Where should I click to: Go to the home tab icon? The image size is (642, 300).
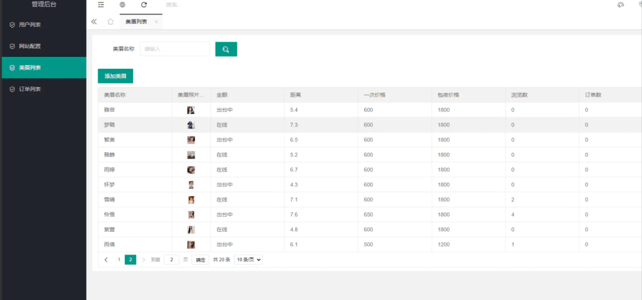click(x=110, y=22)
